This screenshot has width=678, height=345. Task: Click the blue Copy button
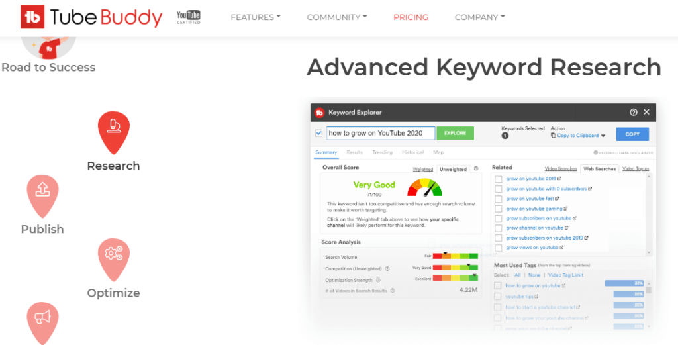tap(632, 134)
